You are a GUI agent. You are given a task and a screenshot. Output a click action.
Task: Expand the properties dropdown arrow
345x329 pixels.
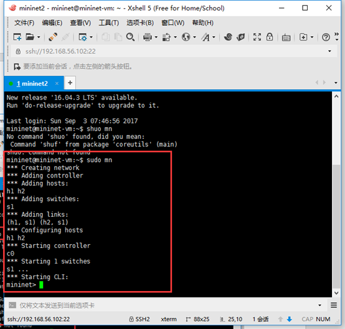91,37
